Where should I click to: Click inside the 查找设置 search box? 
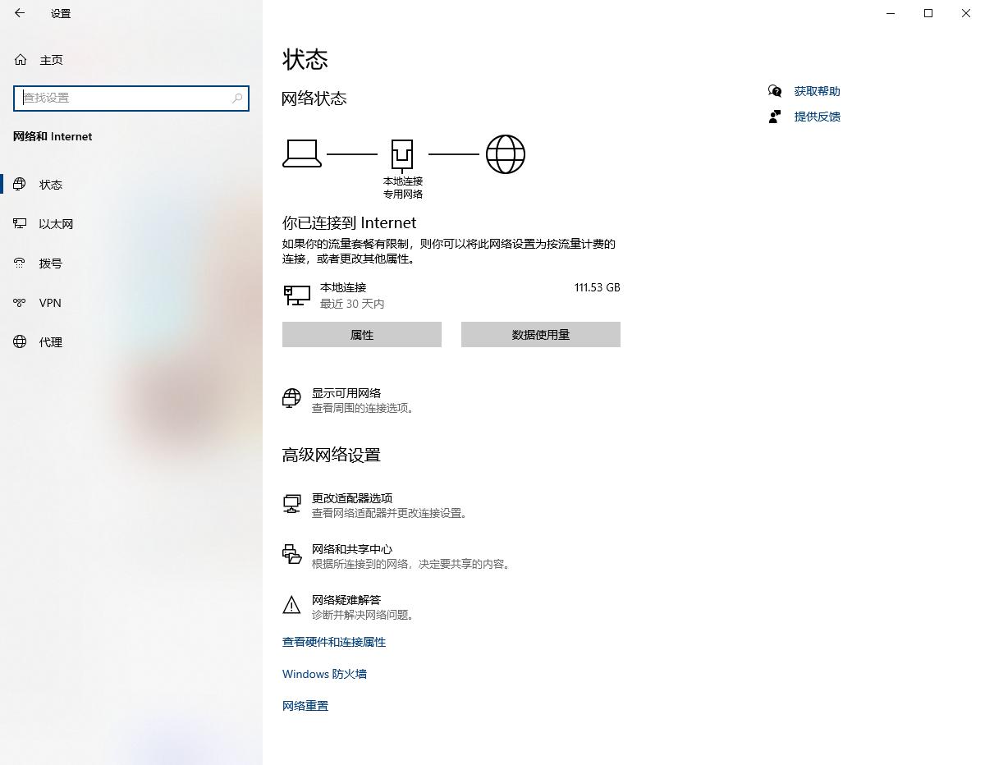pyautogui.click(x=131, y=98)
